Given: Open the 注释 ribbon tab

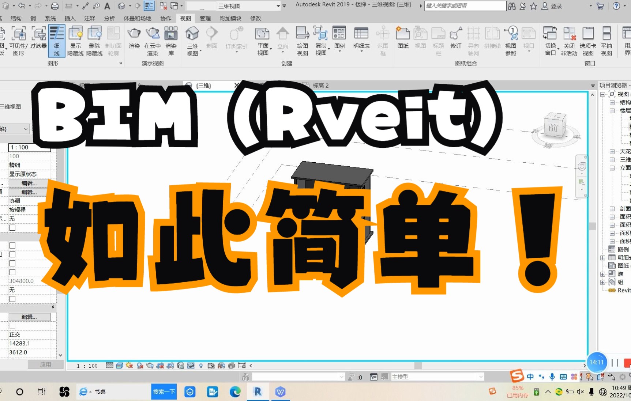Looking at the screenshot, I should 90,18.
